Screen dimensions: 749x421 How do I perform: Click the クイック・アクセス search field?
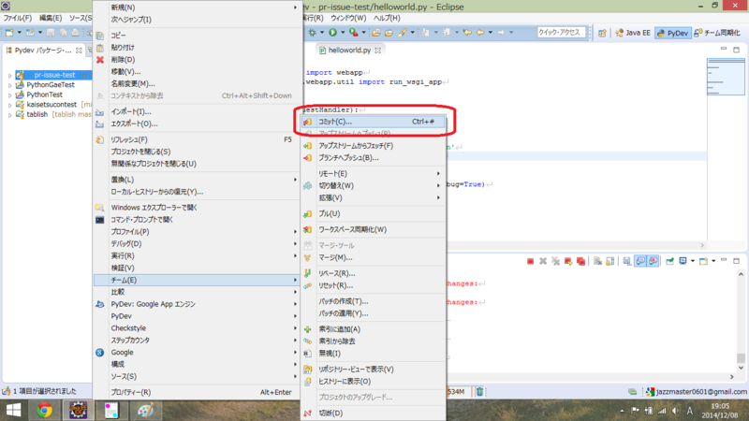coord(561,33)
